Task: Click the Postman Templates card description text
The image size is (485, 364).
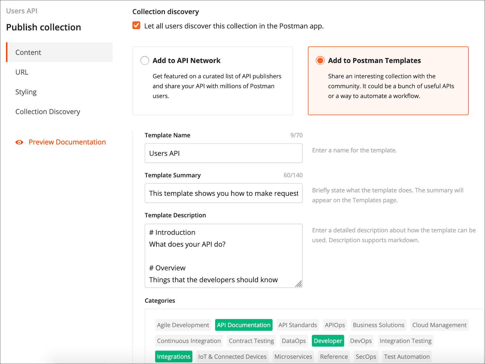Action: tap(391, 86)
